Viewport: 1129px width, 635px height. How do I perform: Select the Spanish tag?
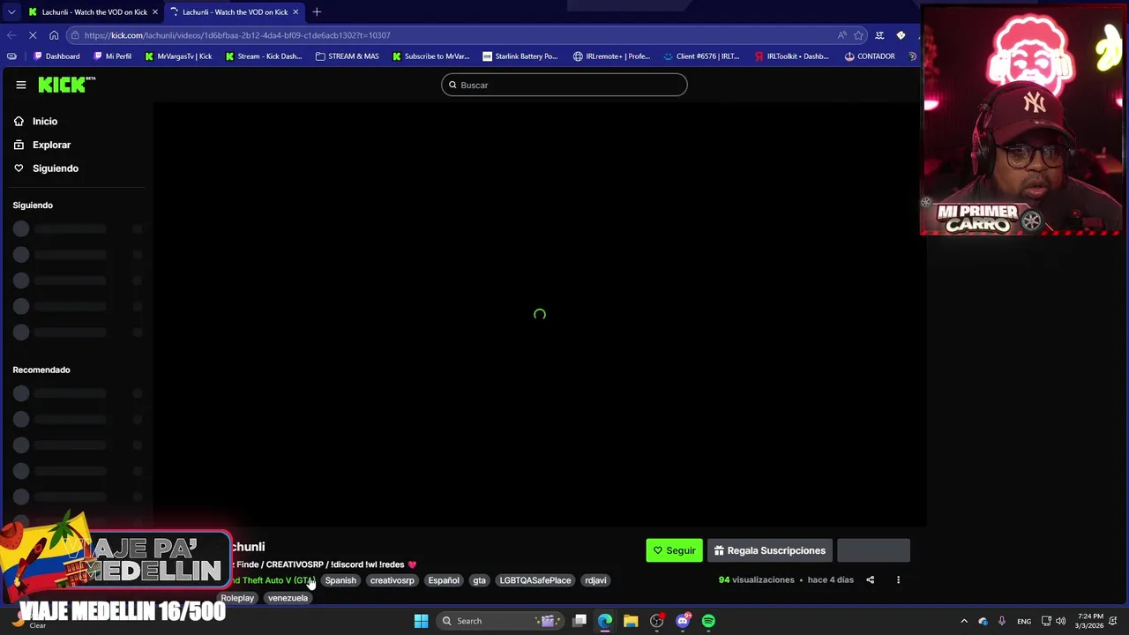click(x=340, y=580)
